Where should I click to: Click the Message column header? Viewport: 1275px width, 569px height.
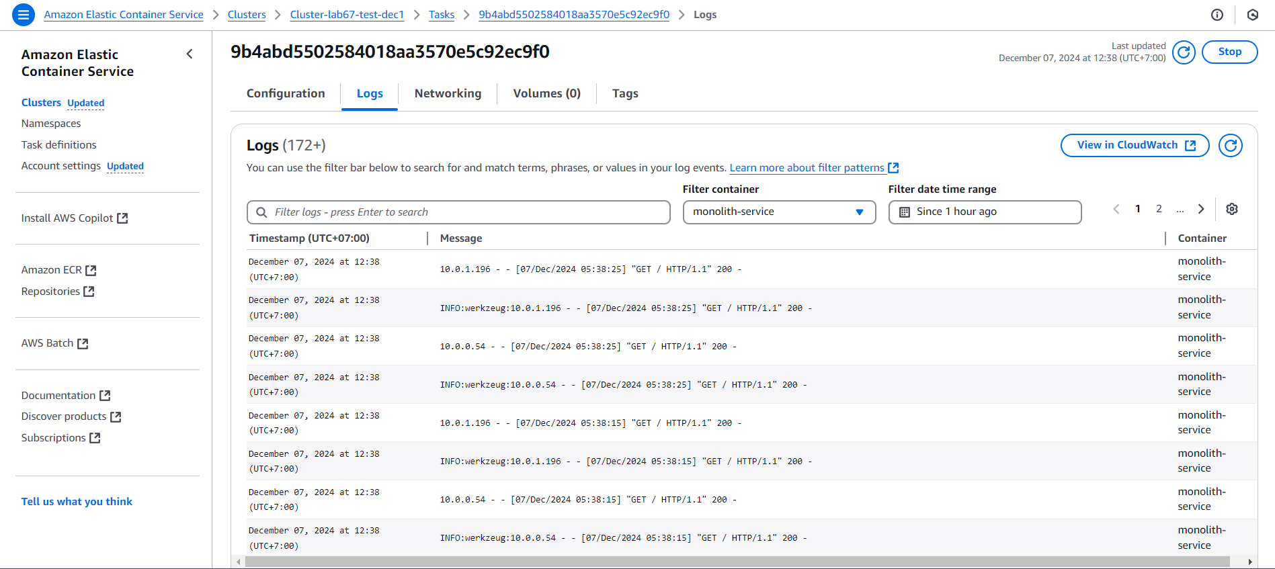point(461,238)
